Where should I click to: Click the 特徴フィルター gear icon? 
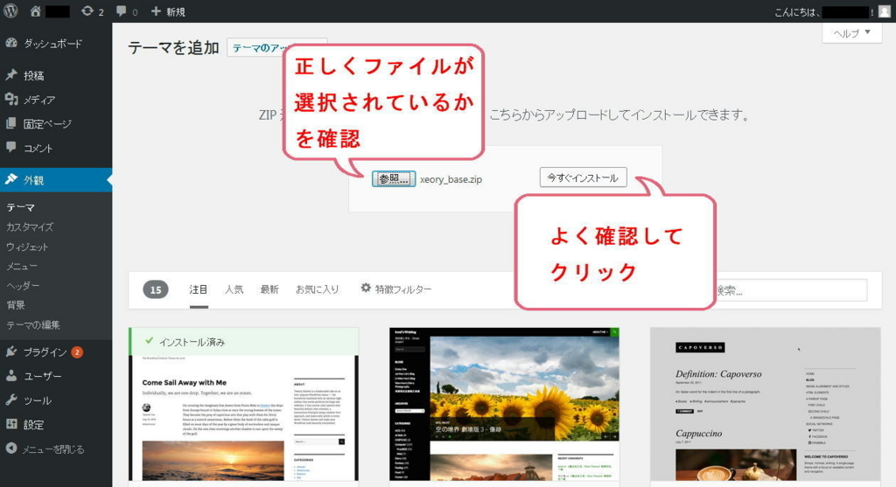pos(366,289)
